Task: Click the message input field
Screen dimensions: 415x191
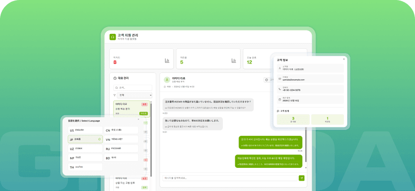Action: 230,178
